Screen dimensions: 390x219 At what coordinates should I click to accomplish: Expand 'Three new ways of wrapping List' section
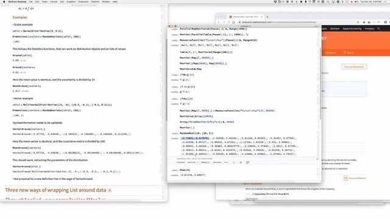[x=110, y=190]
